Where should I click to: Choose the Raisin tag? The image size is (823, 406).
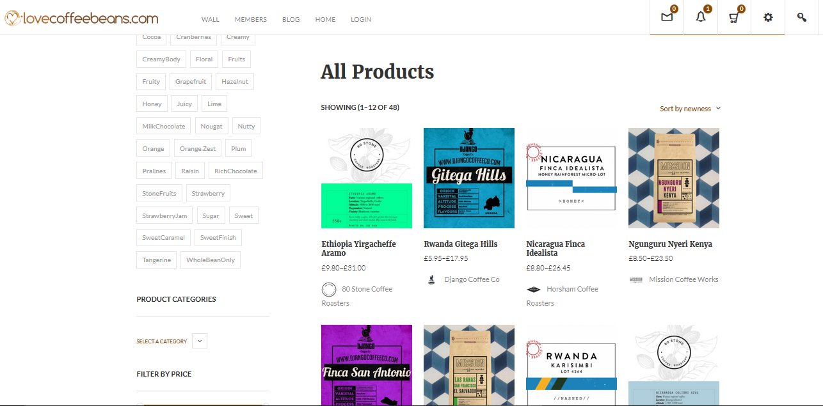click(190, 171)
